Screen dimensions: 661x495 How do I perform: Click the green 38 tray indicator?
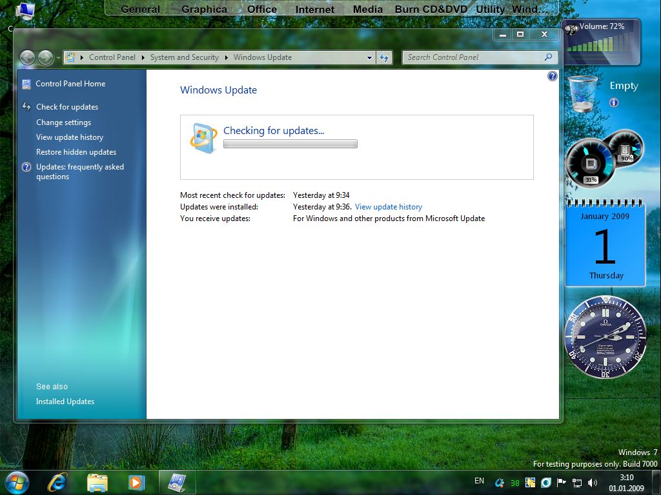point(515,483)
